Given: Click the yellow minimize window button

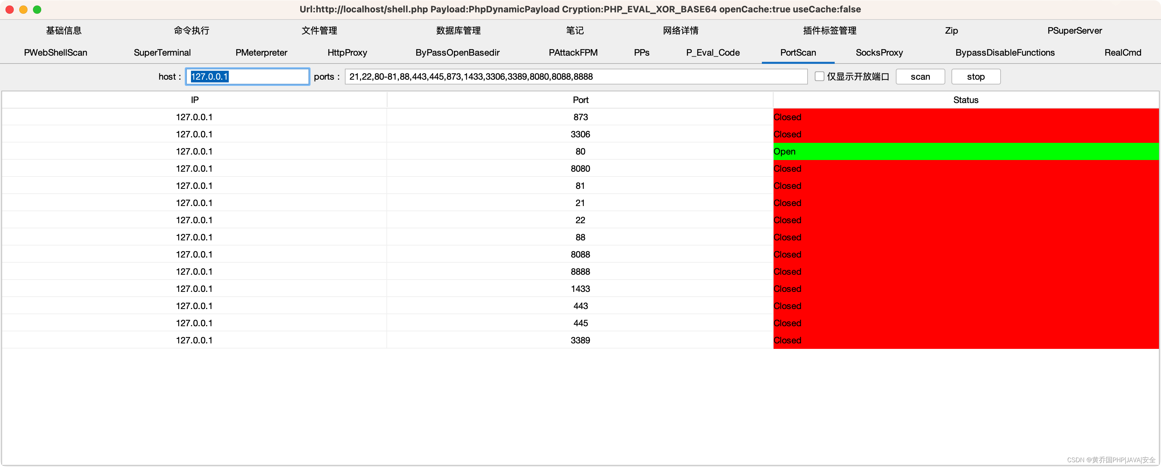Looking at the screenshot, I should 23,10.
